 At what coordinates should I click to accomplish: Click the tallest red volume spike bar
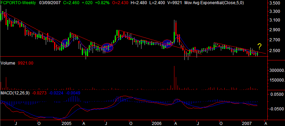(x=174, y=78)
